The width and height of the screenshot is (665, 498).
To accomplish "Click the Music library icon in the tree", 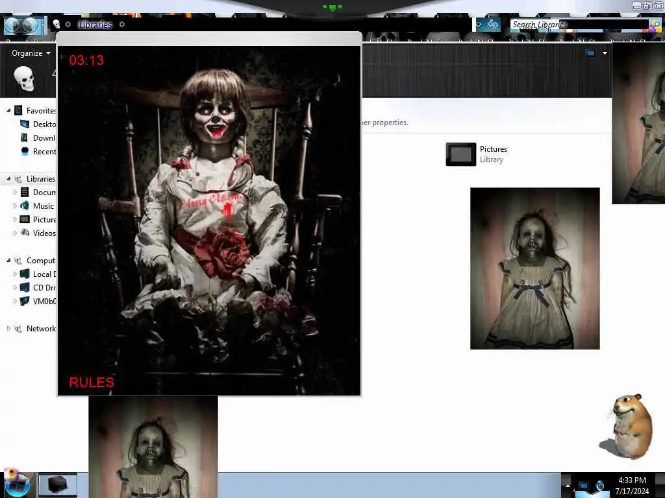I will point(25,206).
